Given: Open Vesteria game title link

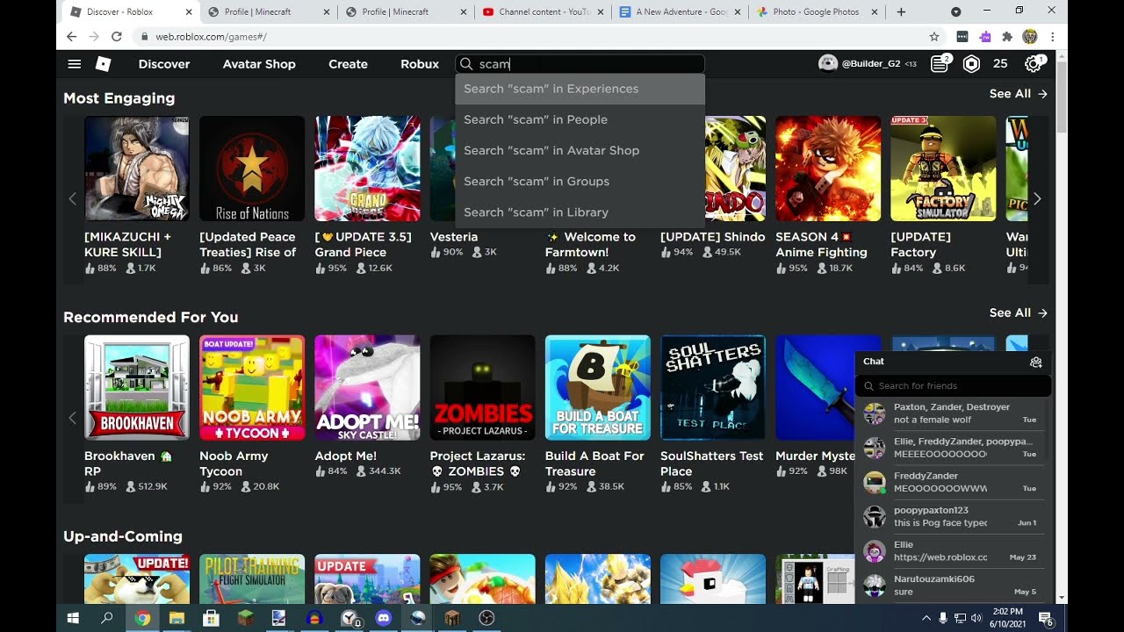Looking at the screenshot, I should point(454,237).
